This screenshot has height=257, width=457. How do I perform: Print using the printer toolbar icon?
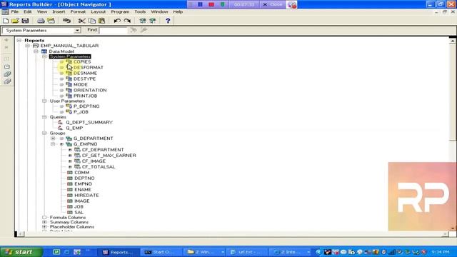(x=41, y=21)
